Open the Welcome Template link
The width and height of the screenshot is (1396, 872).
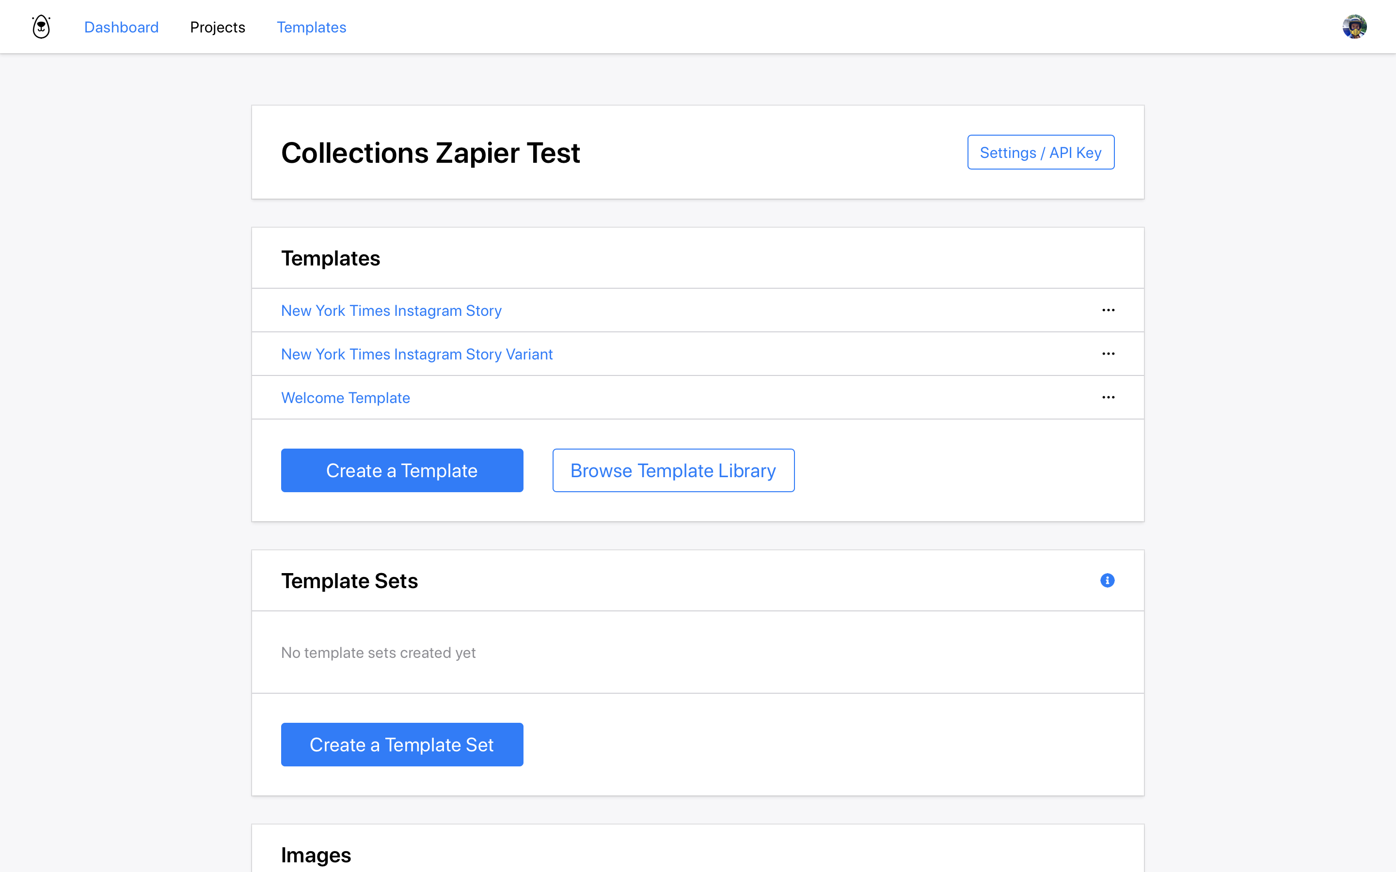[x=346, y=398]
